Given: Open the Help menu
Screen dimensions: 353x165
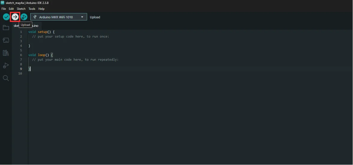Looking at the screenshot, I should [x=41, y=9].
